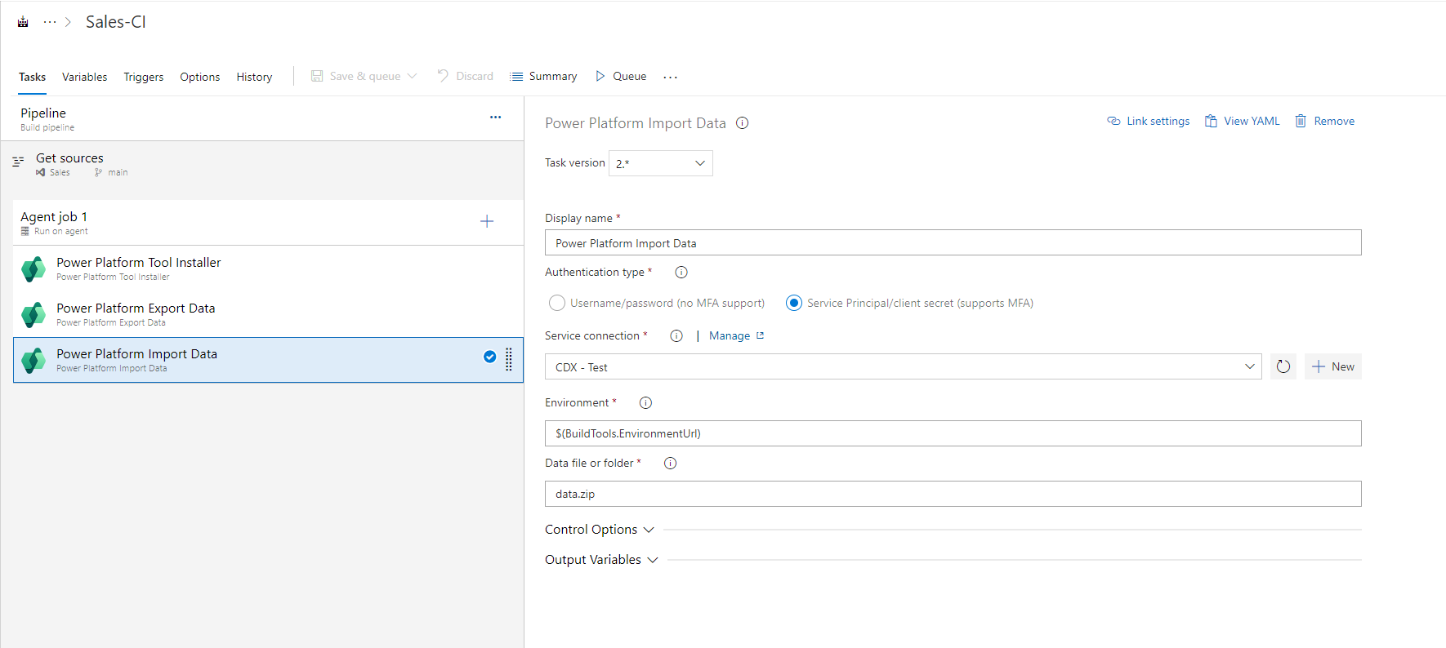Refresh the service connection list

tap(1283, 367)
